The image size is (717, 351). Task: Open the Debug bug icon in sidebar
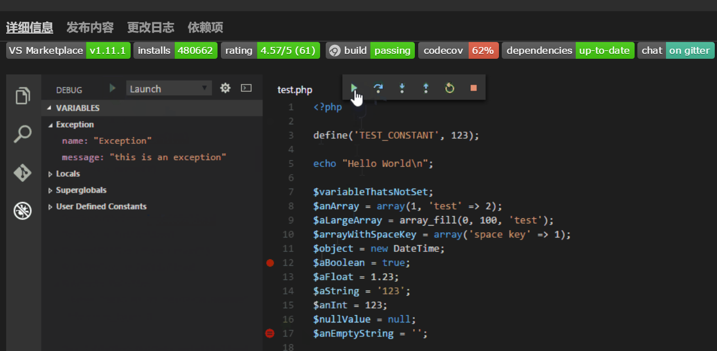[22, 211]
